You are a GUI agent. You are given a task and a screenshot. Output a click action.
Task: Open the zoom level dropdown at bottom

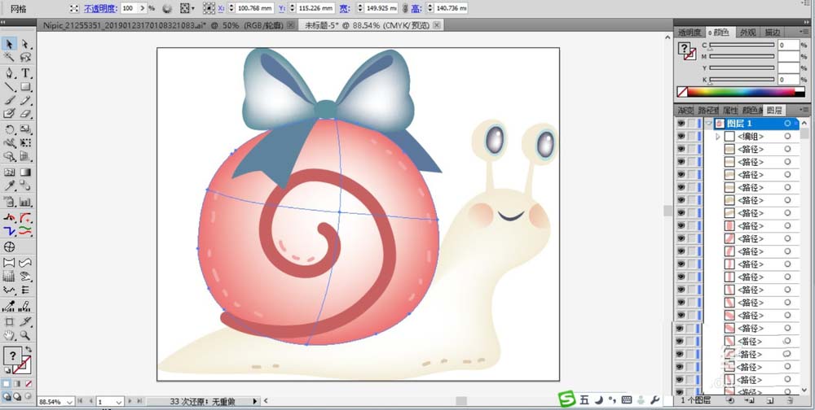68,402
